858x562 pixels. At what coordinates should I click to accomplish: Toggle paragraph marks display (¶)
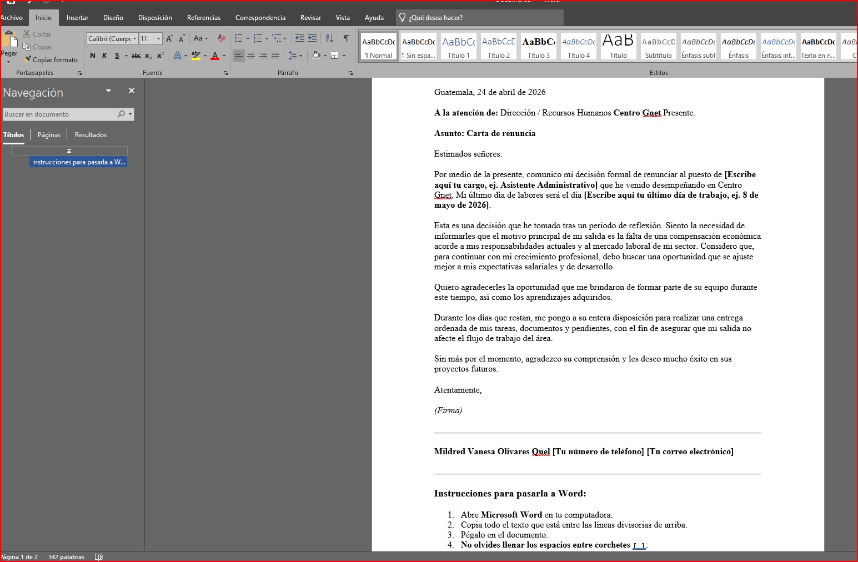click(346, 38)
